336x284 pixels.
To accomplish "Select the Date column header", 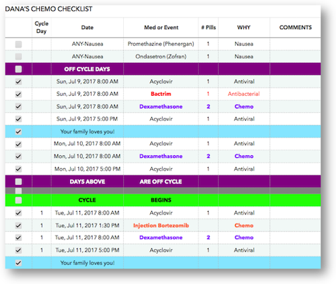I will click(x=88, y=28).
